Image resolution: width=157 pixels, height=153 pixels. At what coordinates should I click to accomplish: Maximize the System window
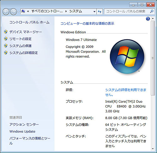[x=142, y=5]
